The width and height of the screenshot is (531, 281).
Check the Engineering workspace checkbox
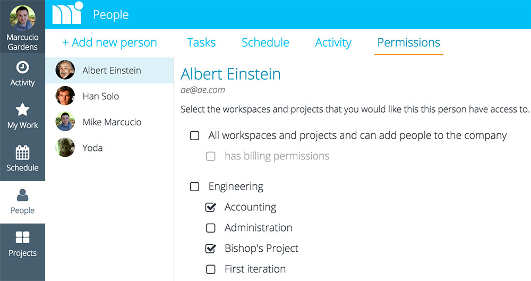pyautogui.click(x=194, y=186)
